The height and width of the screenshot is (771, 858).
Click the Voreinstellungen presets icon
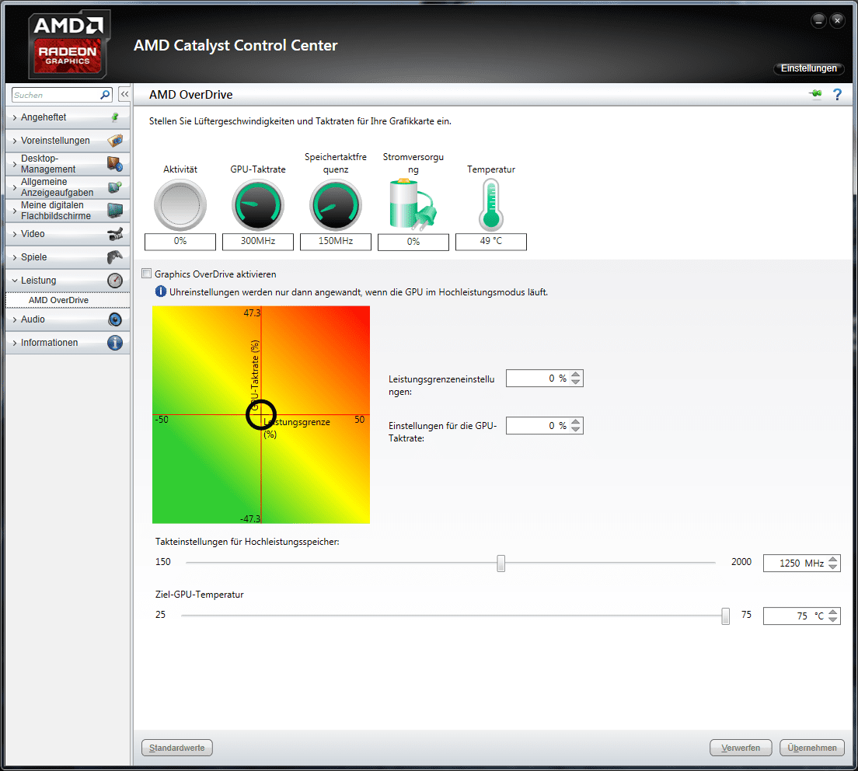tap(115, 141)
